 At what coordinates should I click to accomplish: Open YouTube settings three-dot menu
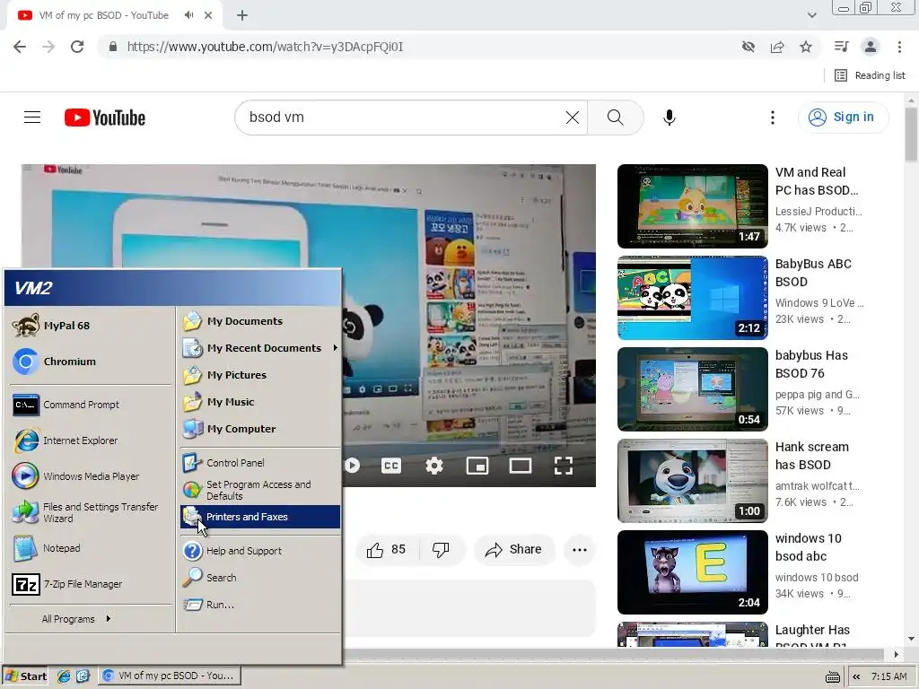point(773,118)
